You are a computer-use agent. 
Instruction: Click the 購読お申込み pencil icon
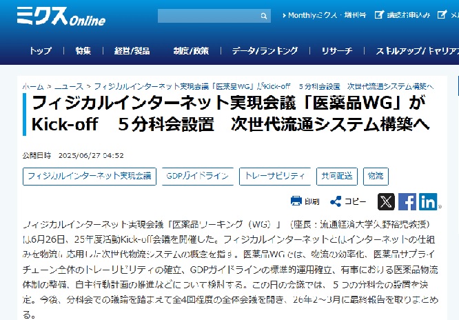378,15
